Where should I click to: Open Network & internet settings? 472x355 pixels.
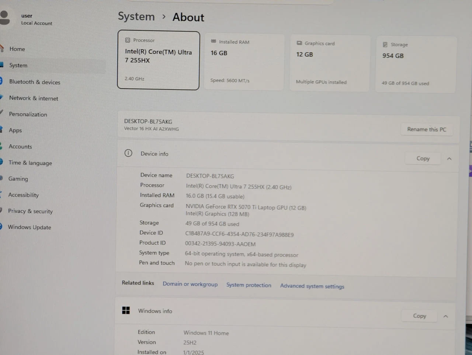pyautogui.click(x=34, y=98)
